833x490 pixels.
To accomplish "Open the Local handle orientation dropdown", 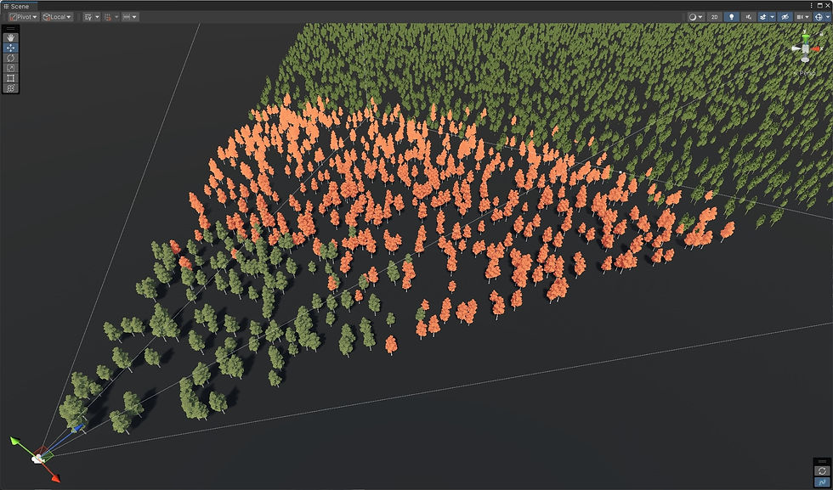I will pos(56,16).
